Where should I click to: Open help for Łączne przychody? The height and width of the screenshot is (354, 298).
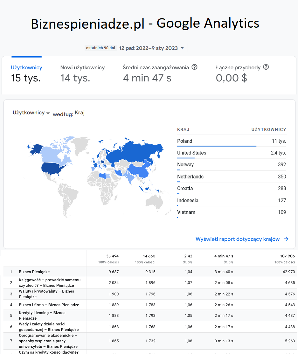coord(266,67)
